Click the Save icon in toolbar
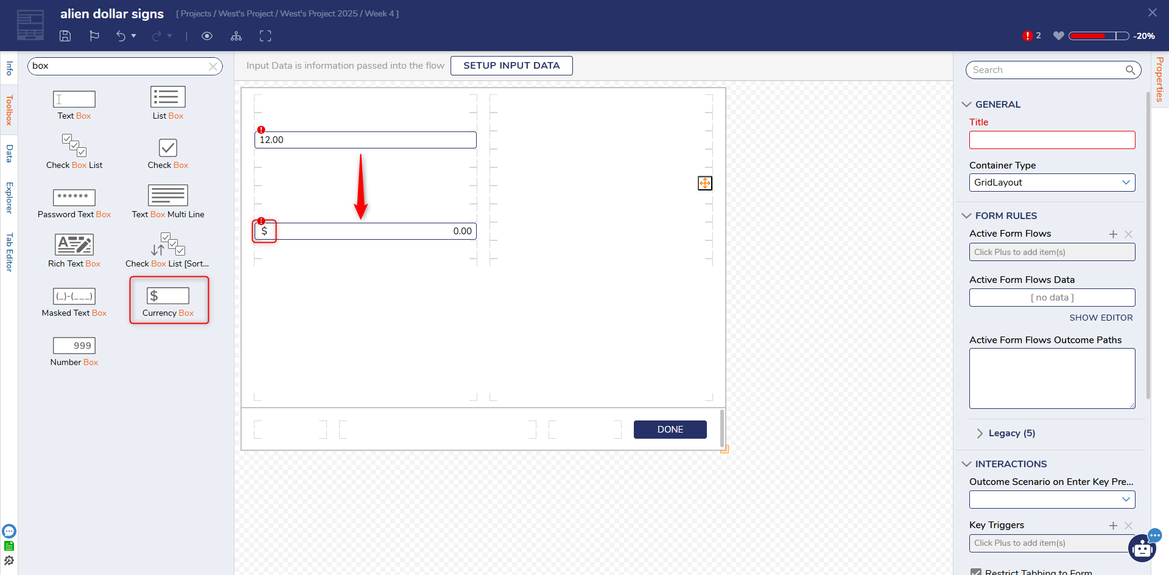1169x575 pixels. tap(65, 37)
